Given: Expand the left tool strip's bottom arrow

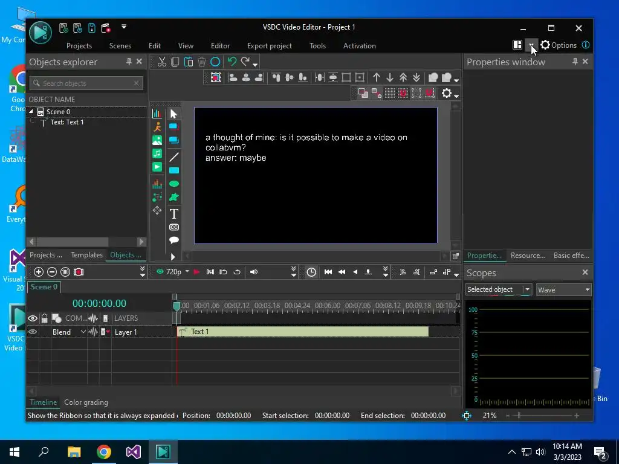Looking at the screenshot, I should 173,257.
